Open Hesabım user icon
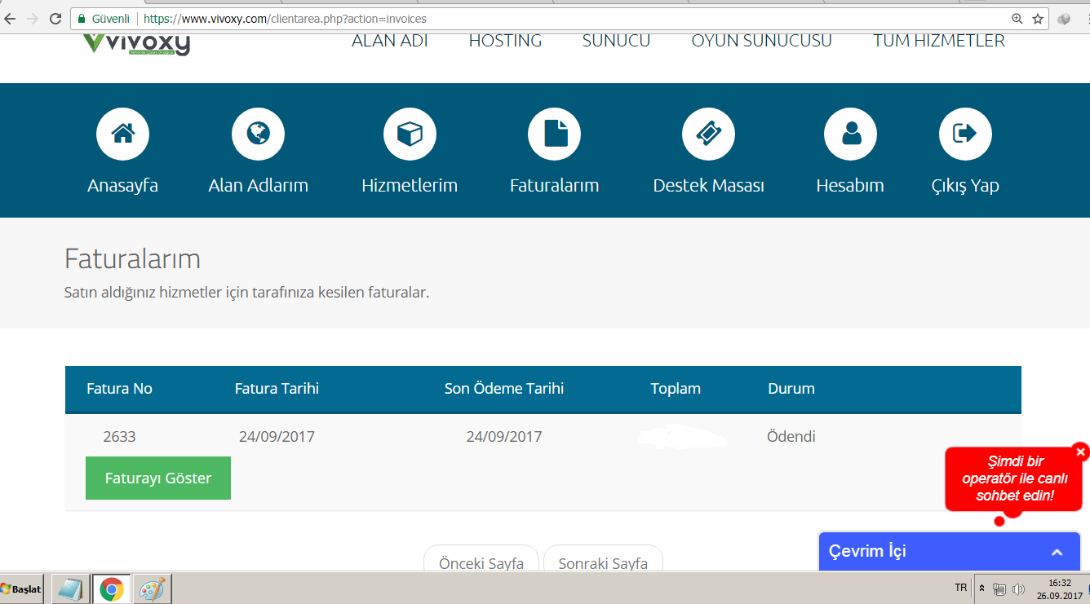 coord(850,134)
